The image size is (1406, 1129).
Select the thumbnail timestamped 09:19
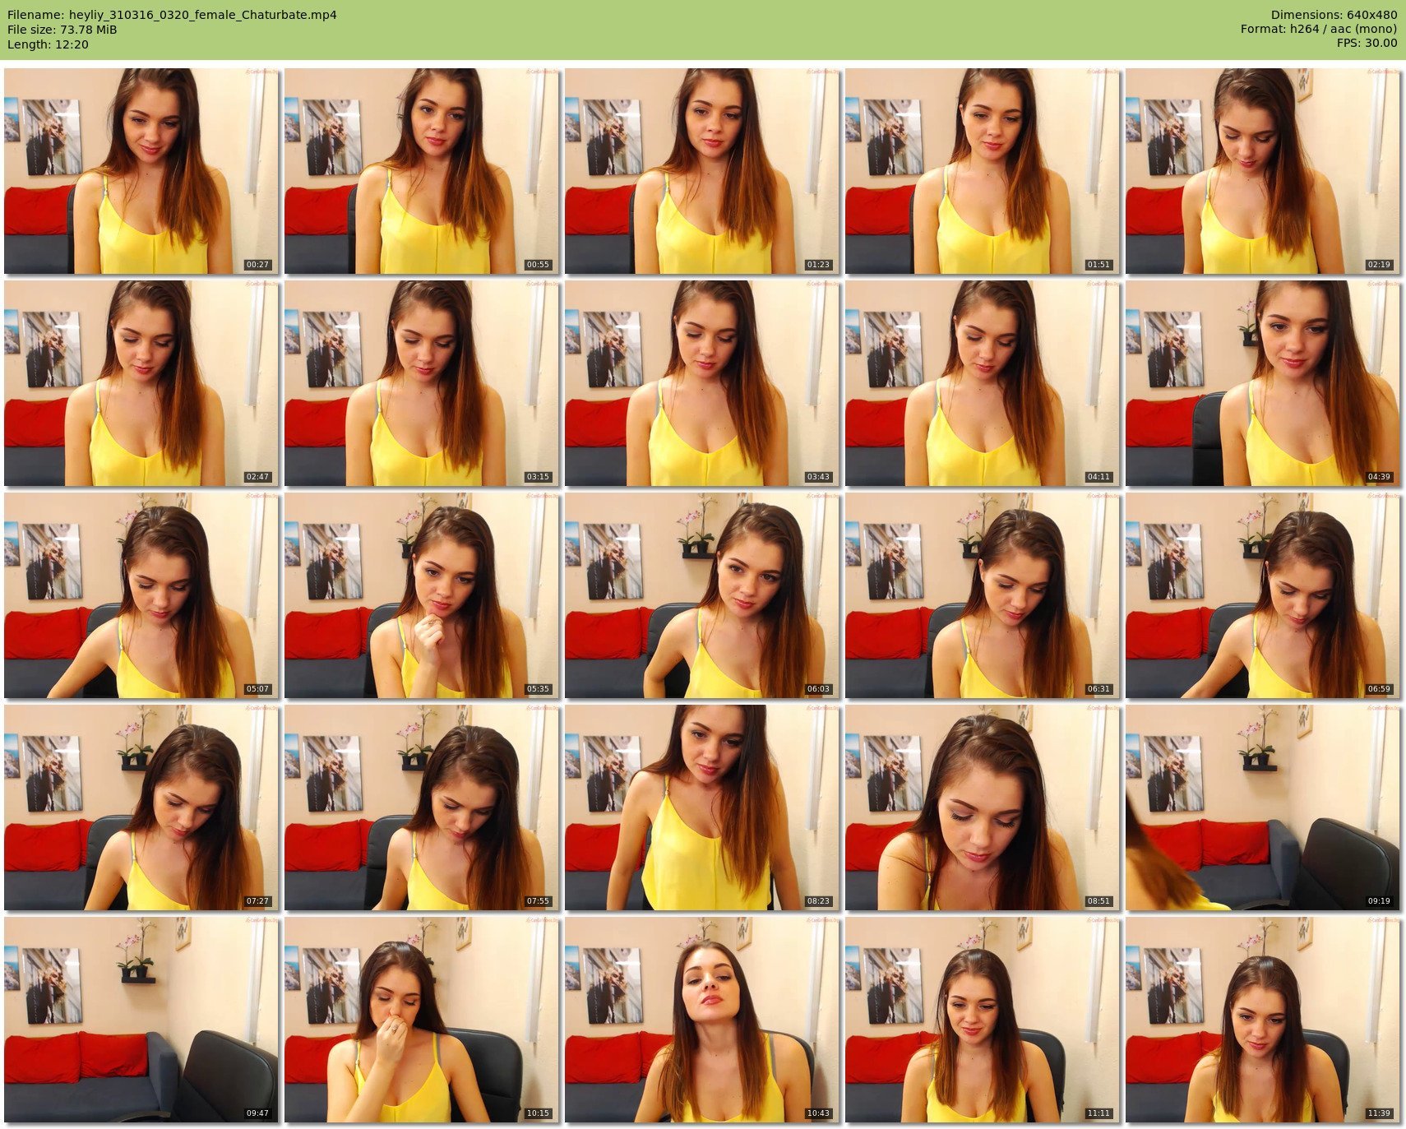click(1263, 807)
